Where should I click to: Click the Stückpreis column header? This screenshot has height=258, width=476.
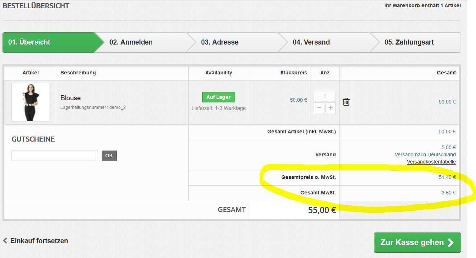[294, 73]
